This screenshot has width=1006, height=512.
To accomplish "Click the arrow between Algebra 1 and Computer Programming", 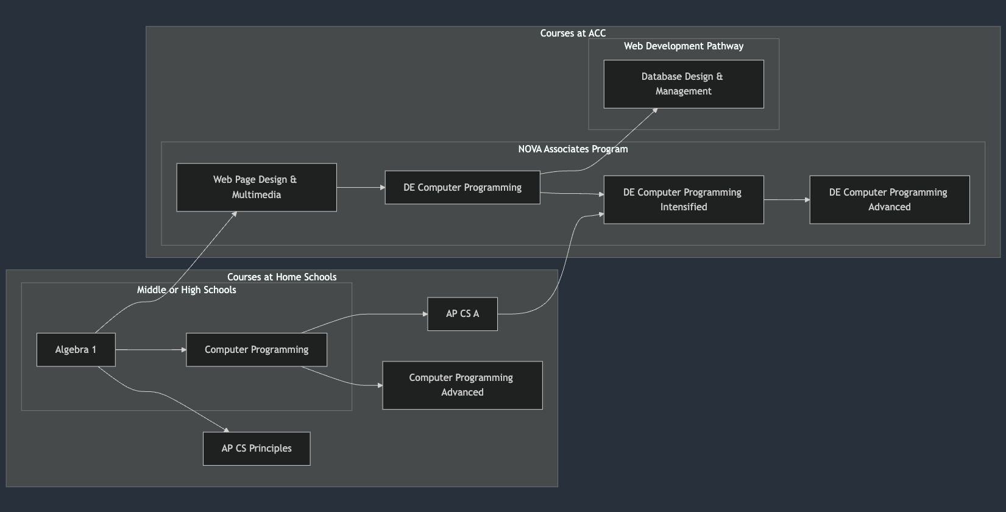I will (x=150, y=350).
